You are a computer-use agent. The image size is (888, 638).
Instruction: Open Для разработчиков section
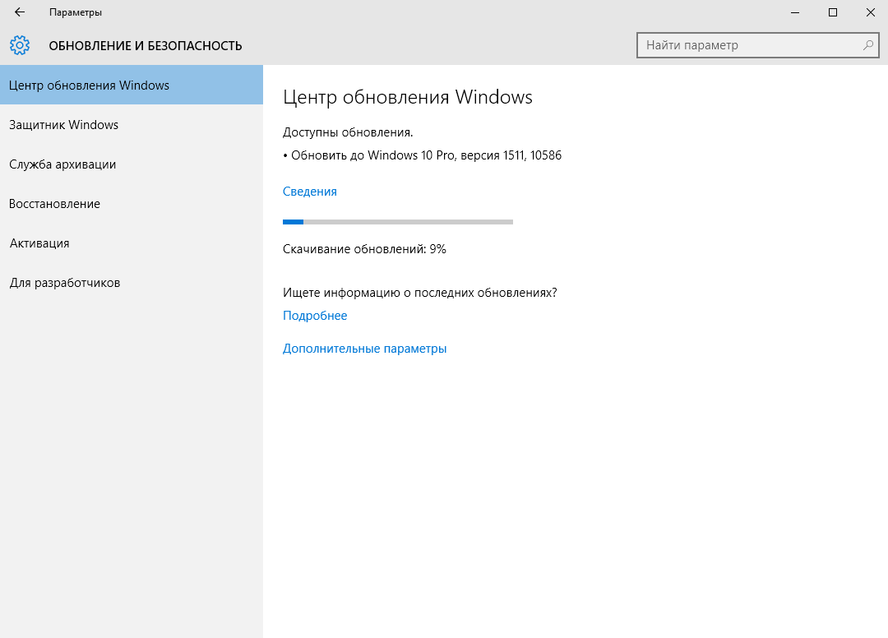[x=132, y=283]
